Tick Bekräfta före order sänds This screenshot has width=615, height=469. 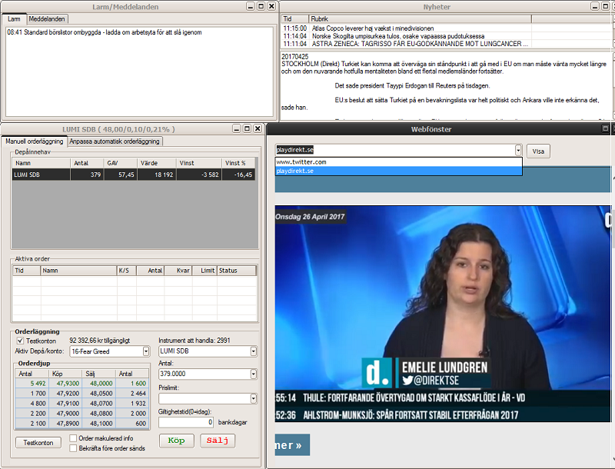74,448
